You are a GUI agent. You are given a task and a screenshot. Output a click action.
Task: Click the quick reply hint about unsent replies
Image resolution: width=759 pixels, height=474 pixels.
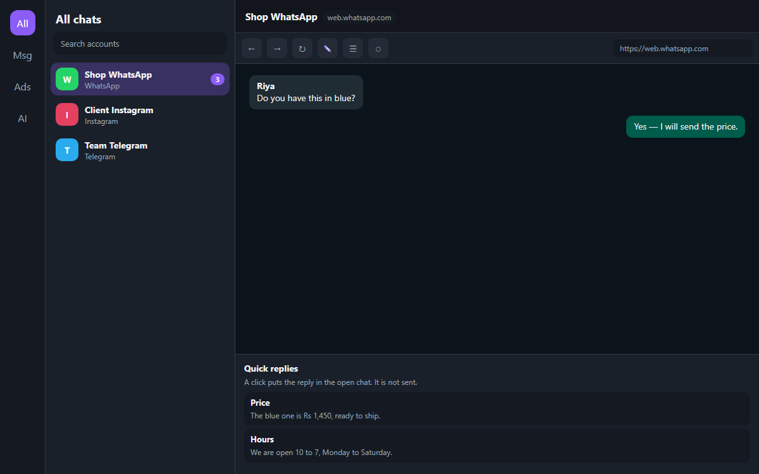click(x=331, y=382)
